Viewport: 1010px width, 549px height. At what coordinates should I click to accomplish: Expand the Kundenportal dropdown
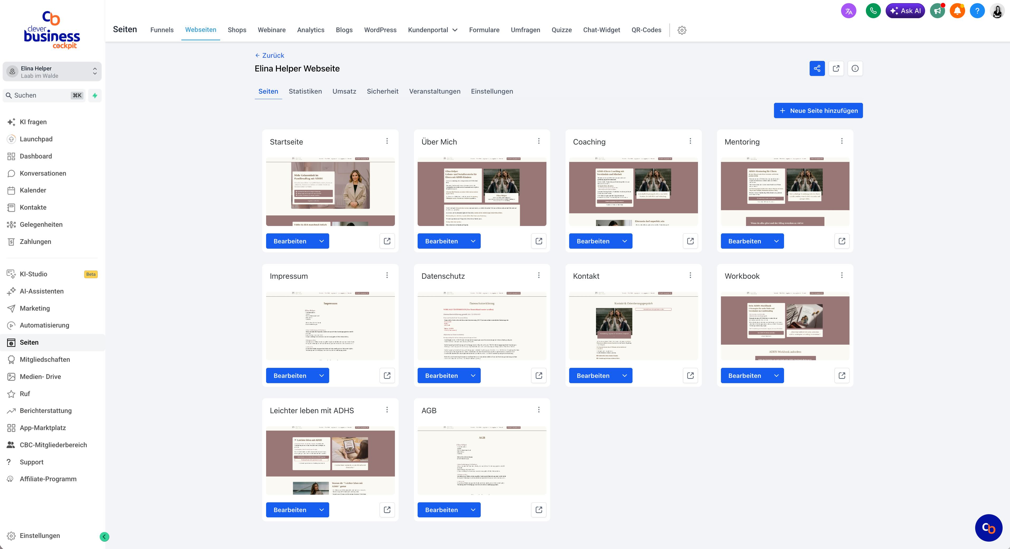tap(432, 30)
